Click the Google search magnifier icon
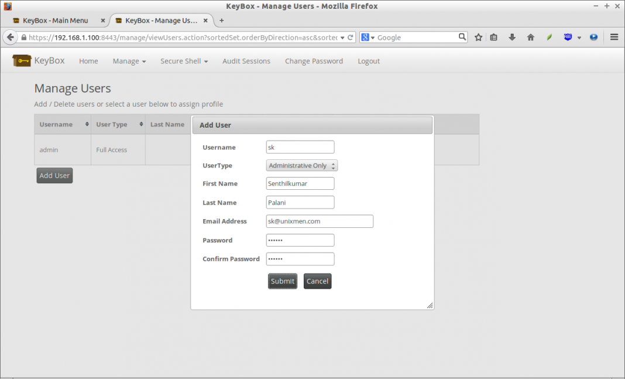Screen dimensions: 625x379 (x=462, y=37)
